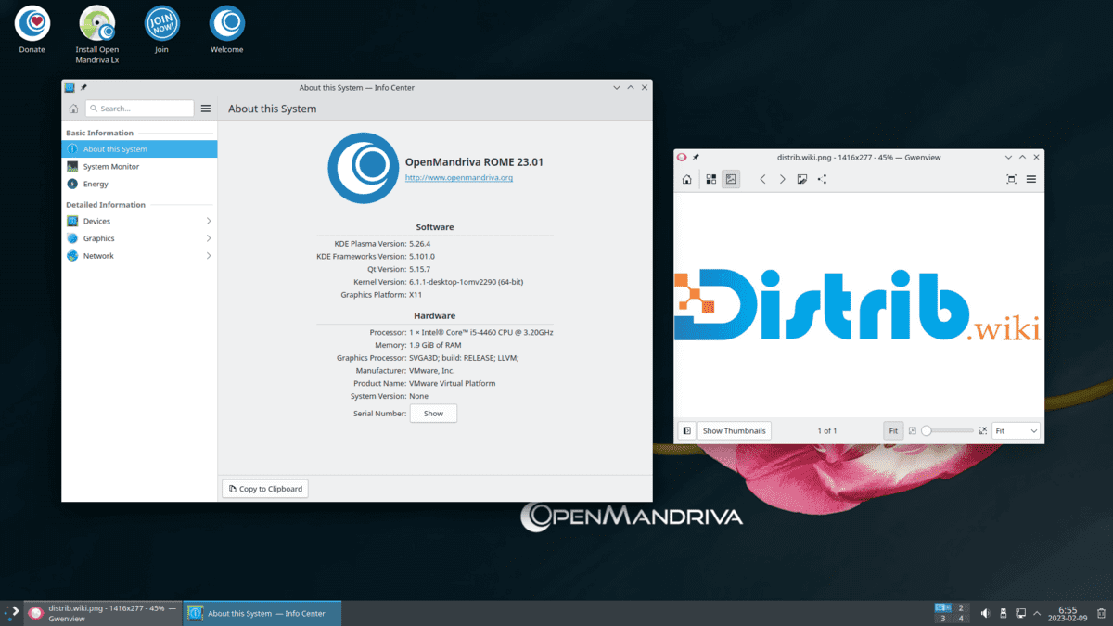The width and height of the screenshot is (1113, 626).
Task: Open the Info Center hamburger menu
Action: [206, 109]
